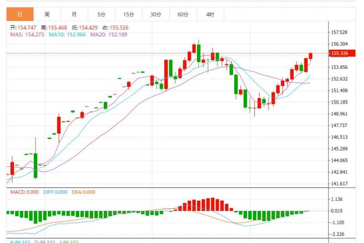Show the 30分 interval chart
This screenshot has height=243, width=364.
156,15
